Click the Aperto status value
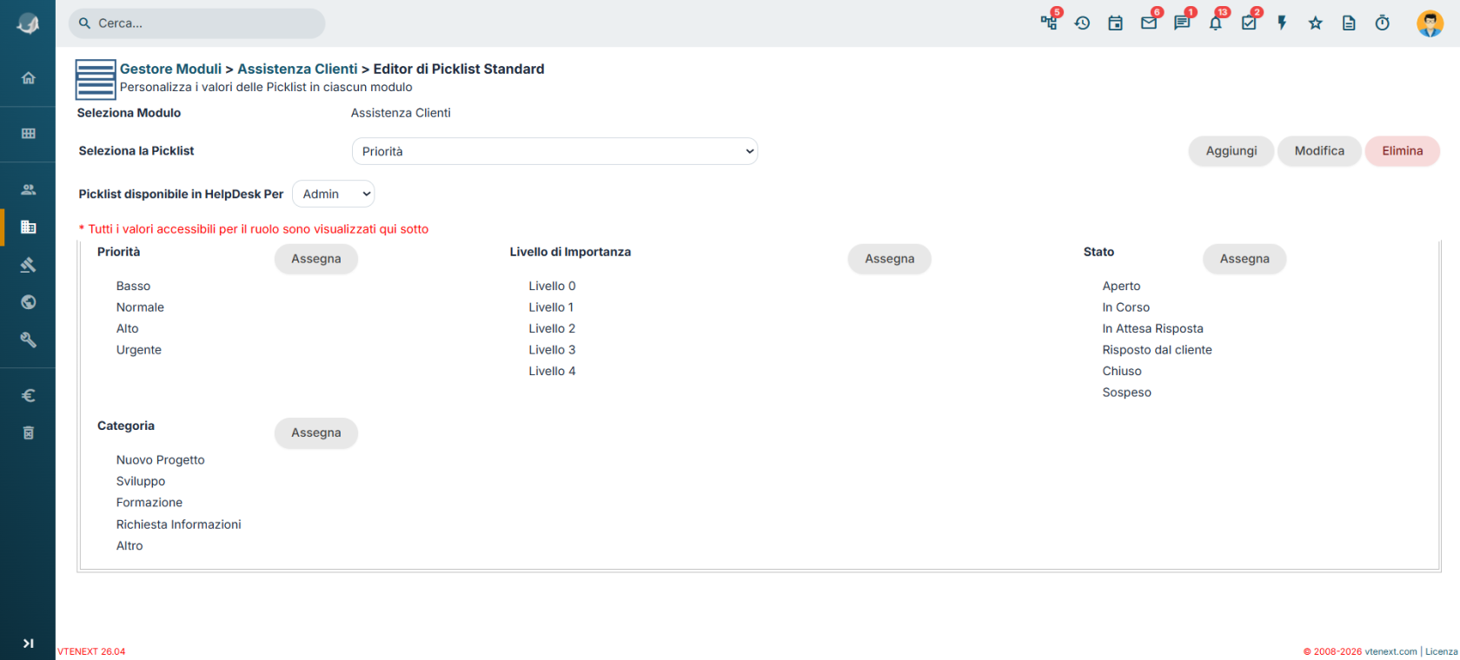 [1121, 286]
